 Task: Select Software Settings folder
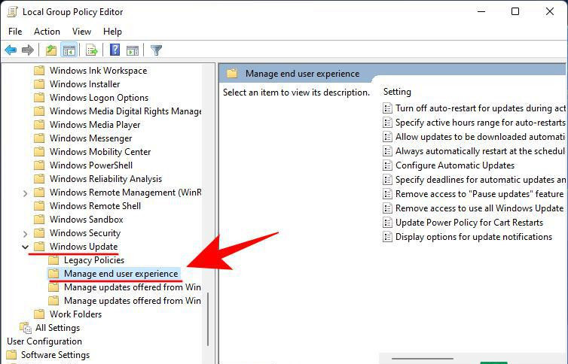(x=55, y=355)
